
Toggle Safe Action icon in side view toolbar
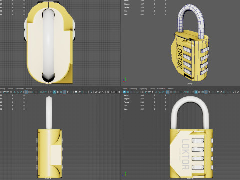42,92
